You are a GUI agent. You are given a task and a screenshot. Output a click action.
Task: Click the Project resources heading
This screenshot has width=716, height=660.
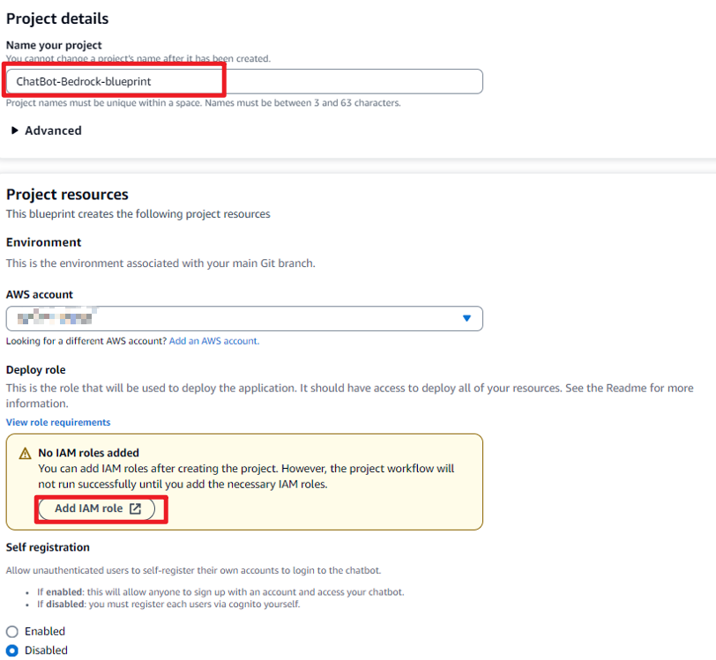pos(67,195)
